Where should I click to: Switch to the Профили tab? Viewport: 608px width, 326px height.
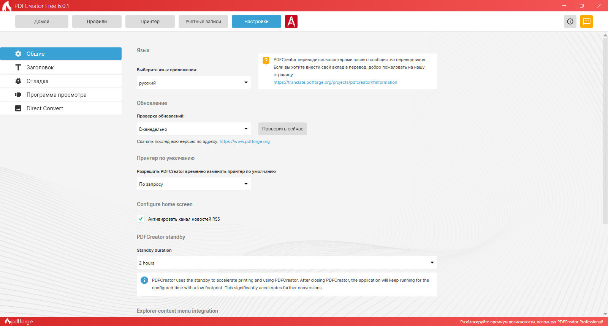[97, 22]
